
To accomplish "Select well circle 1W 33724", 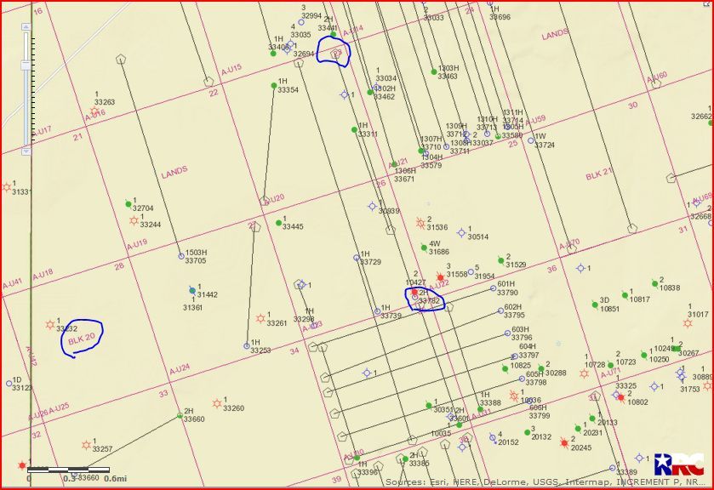I will pos(531,140).
